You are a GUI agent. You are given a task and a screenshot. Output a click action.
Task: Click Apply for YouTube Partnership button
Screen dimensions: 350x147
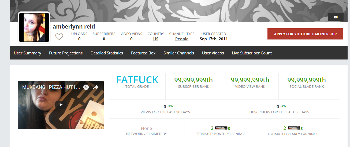pyautogui.click(x=305, y=34)
